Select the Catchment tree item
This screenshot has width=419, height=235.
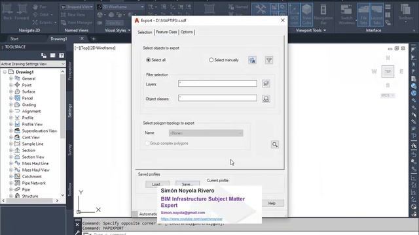[x=32, y=176]
